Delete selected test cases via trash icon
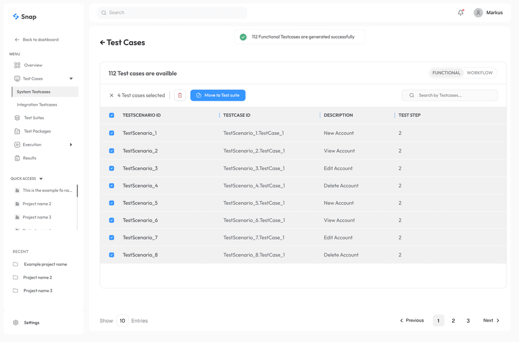519x342 pixels. pos(180,95)
